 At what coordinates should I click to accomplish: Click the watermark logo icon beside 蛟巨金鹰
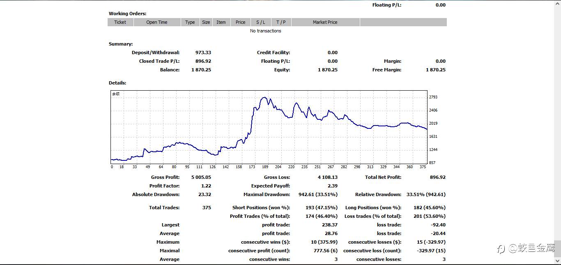pyautogui.click(x=501, y=249)
